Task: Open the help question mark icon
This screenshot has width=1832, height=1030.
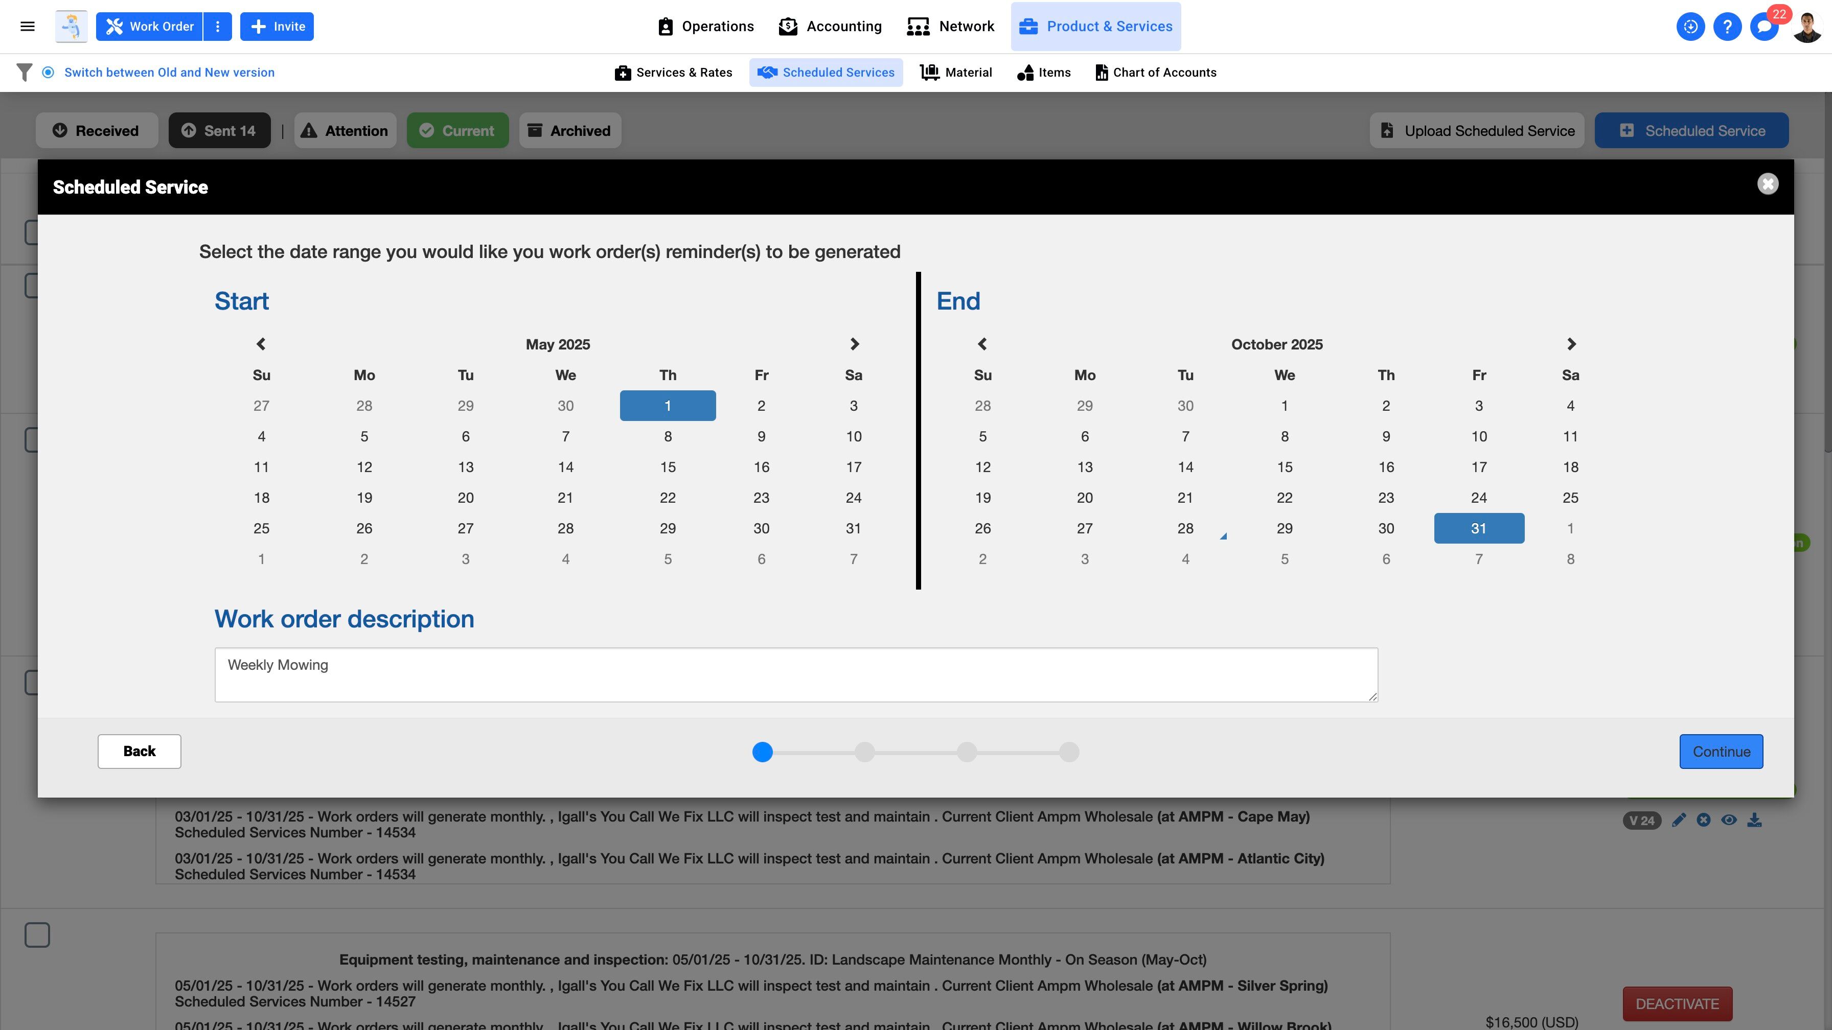Action: (x=1727, y=26)
